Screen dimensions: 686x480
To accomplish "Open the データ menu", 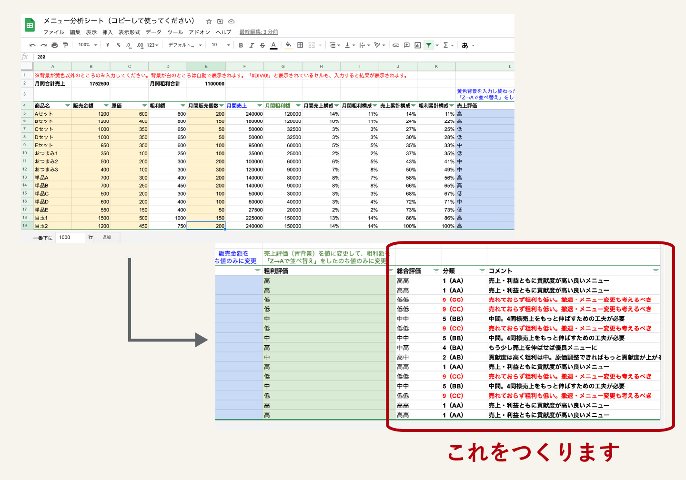I will [153, 32].
